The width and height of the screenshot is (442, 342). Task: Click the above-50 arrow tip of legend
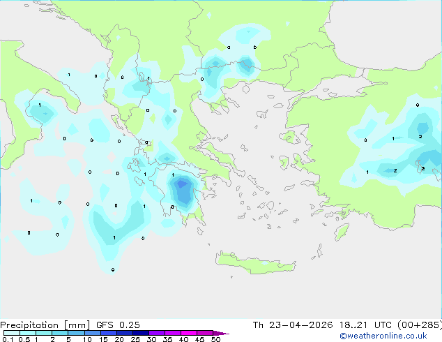click(x=221, y=333)
